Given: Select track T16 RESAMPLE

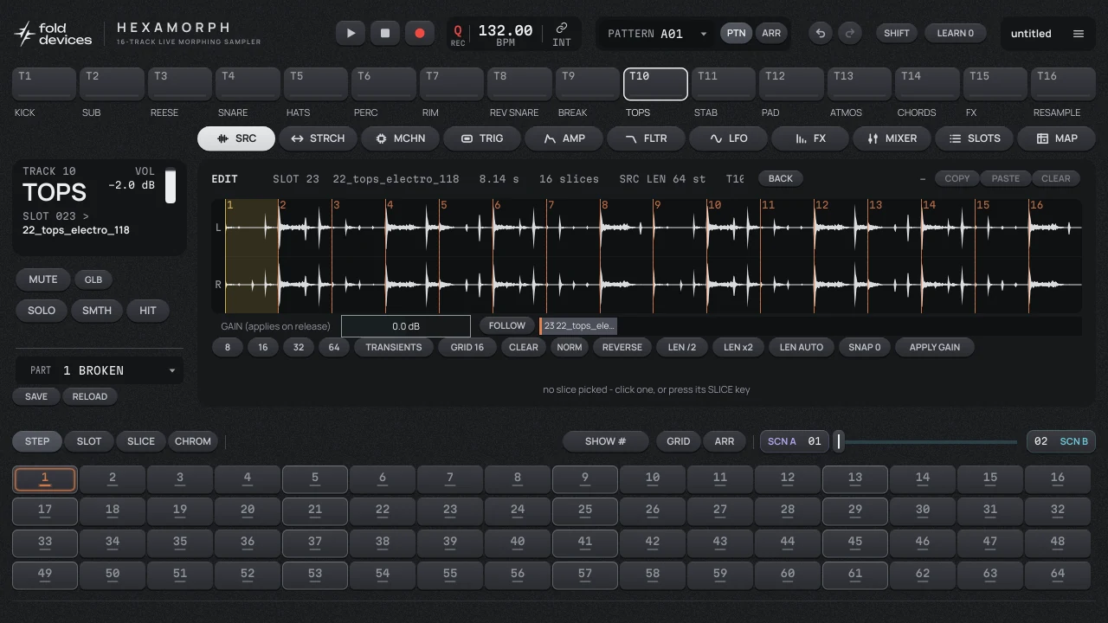Looking at the screenshot, I should (1063, 84).
